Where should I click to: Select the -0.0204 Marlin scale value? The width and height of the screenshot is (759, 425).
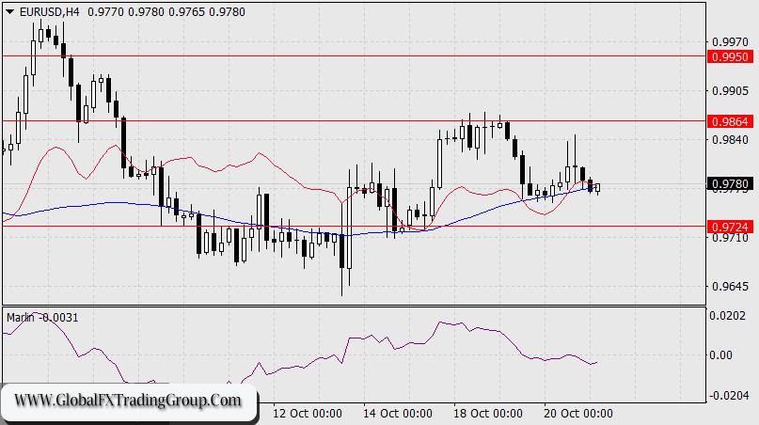pos(729,396)
